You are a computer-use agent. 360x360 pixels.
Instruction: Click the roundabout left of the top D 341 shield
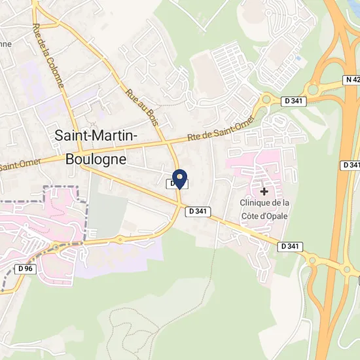click(x=266, y=99)
